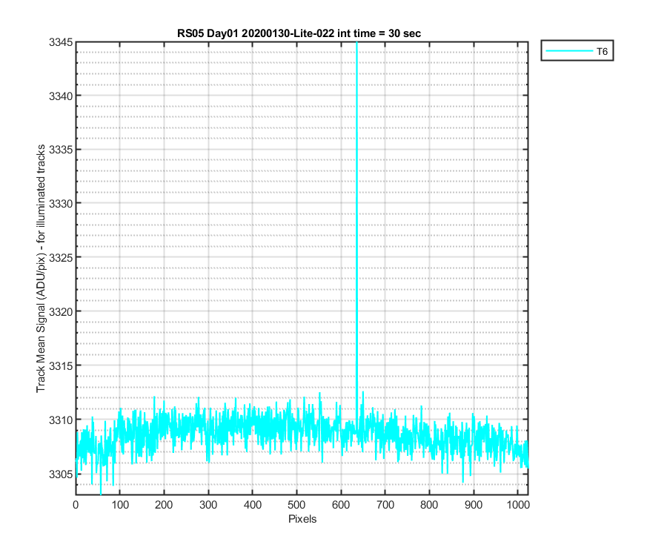Click x-axis tick label 700
667x556 pixels.
385,505
